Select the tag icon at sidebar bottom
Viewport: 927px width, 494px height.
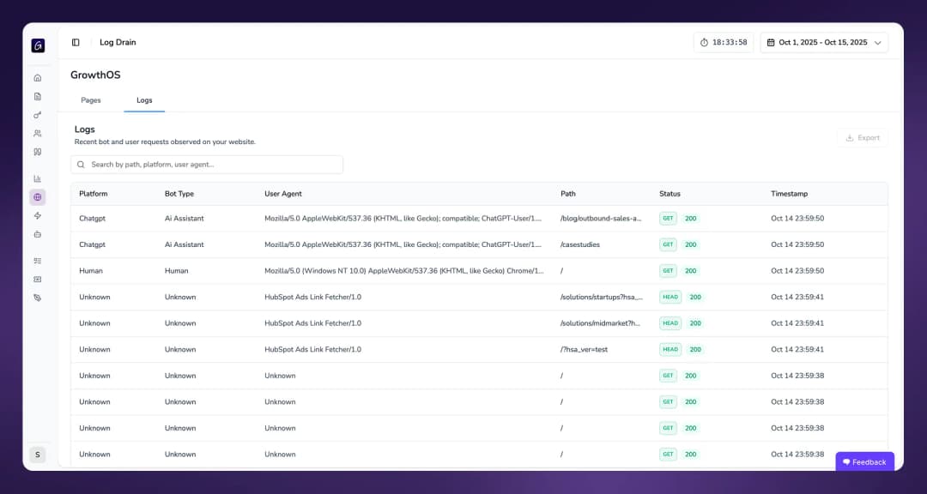tap(38, 297)
